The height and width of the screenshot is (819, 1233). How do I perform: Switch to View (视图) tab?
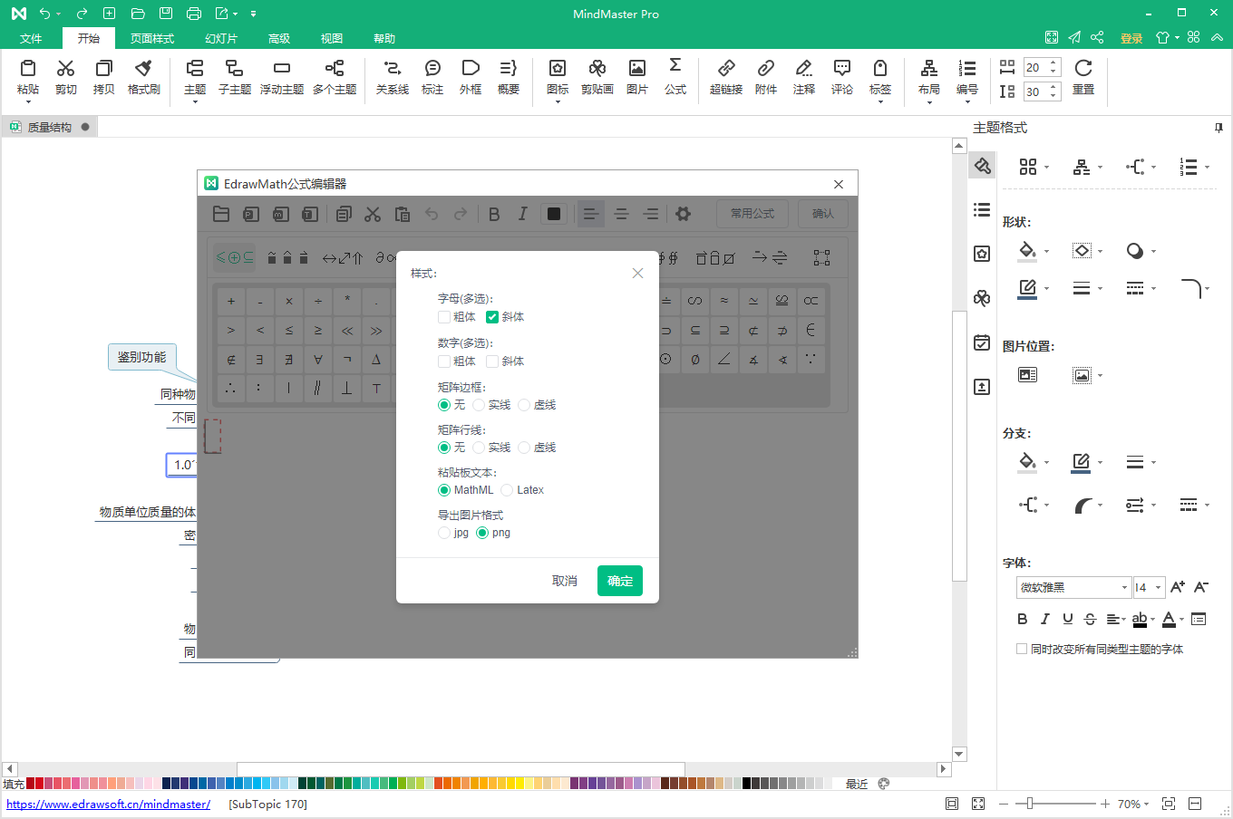pos(332,38)
